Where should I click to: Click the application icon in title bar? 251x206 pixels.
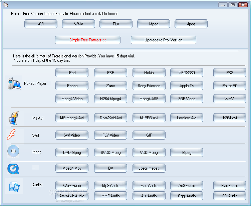coord(5,5)
